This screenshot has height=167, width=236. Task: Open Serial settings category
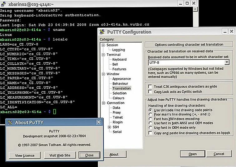(x=117, y=132)
